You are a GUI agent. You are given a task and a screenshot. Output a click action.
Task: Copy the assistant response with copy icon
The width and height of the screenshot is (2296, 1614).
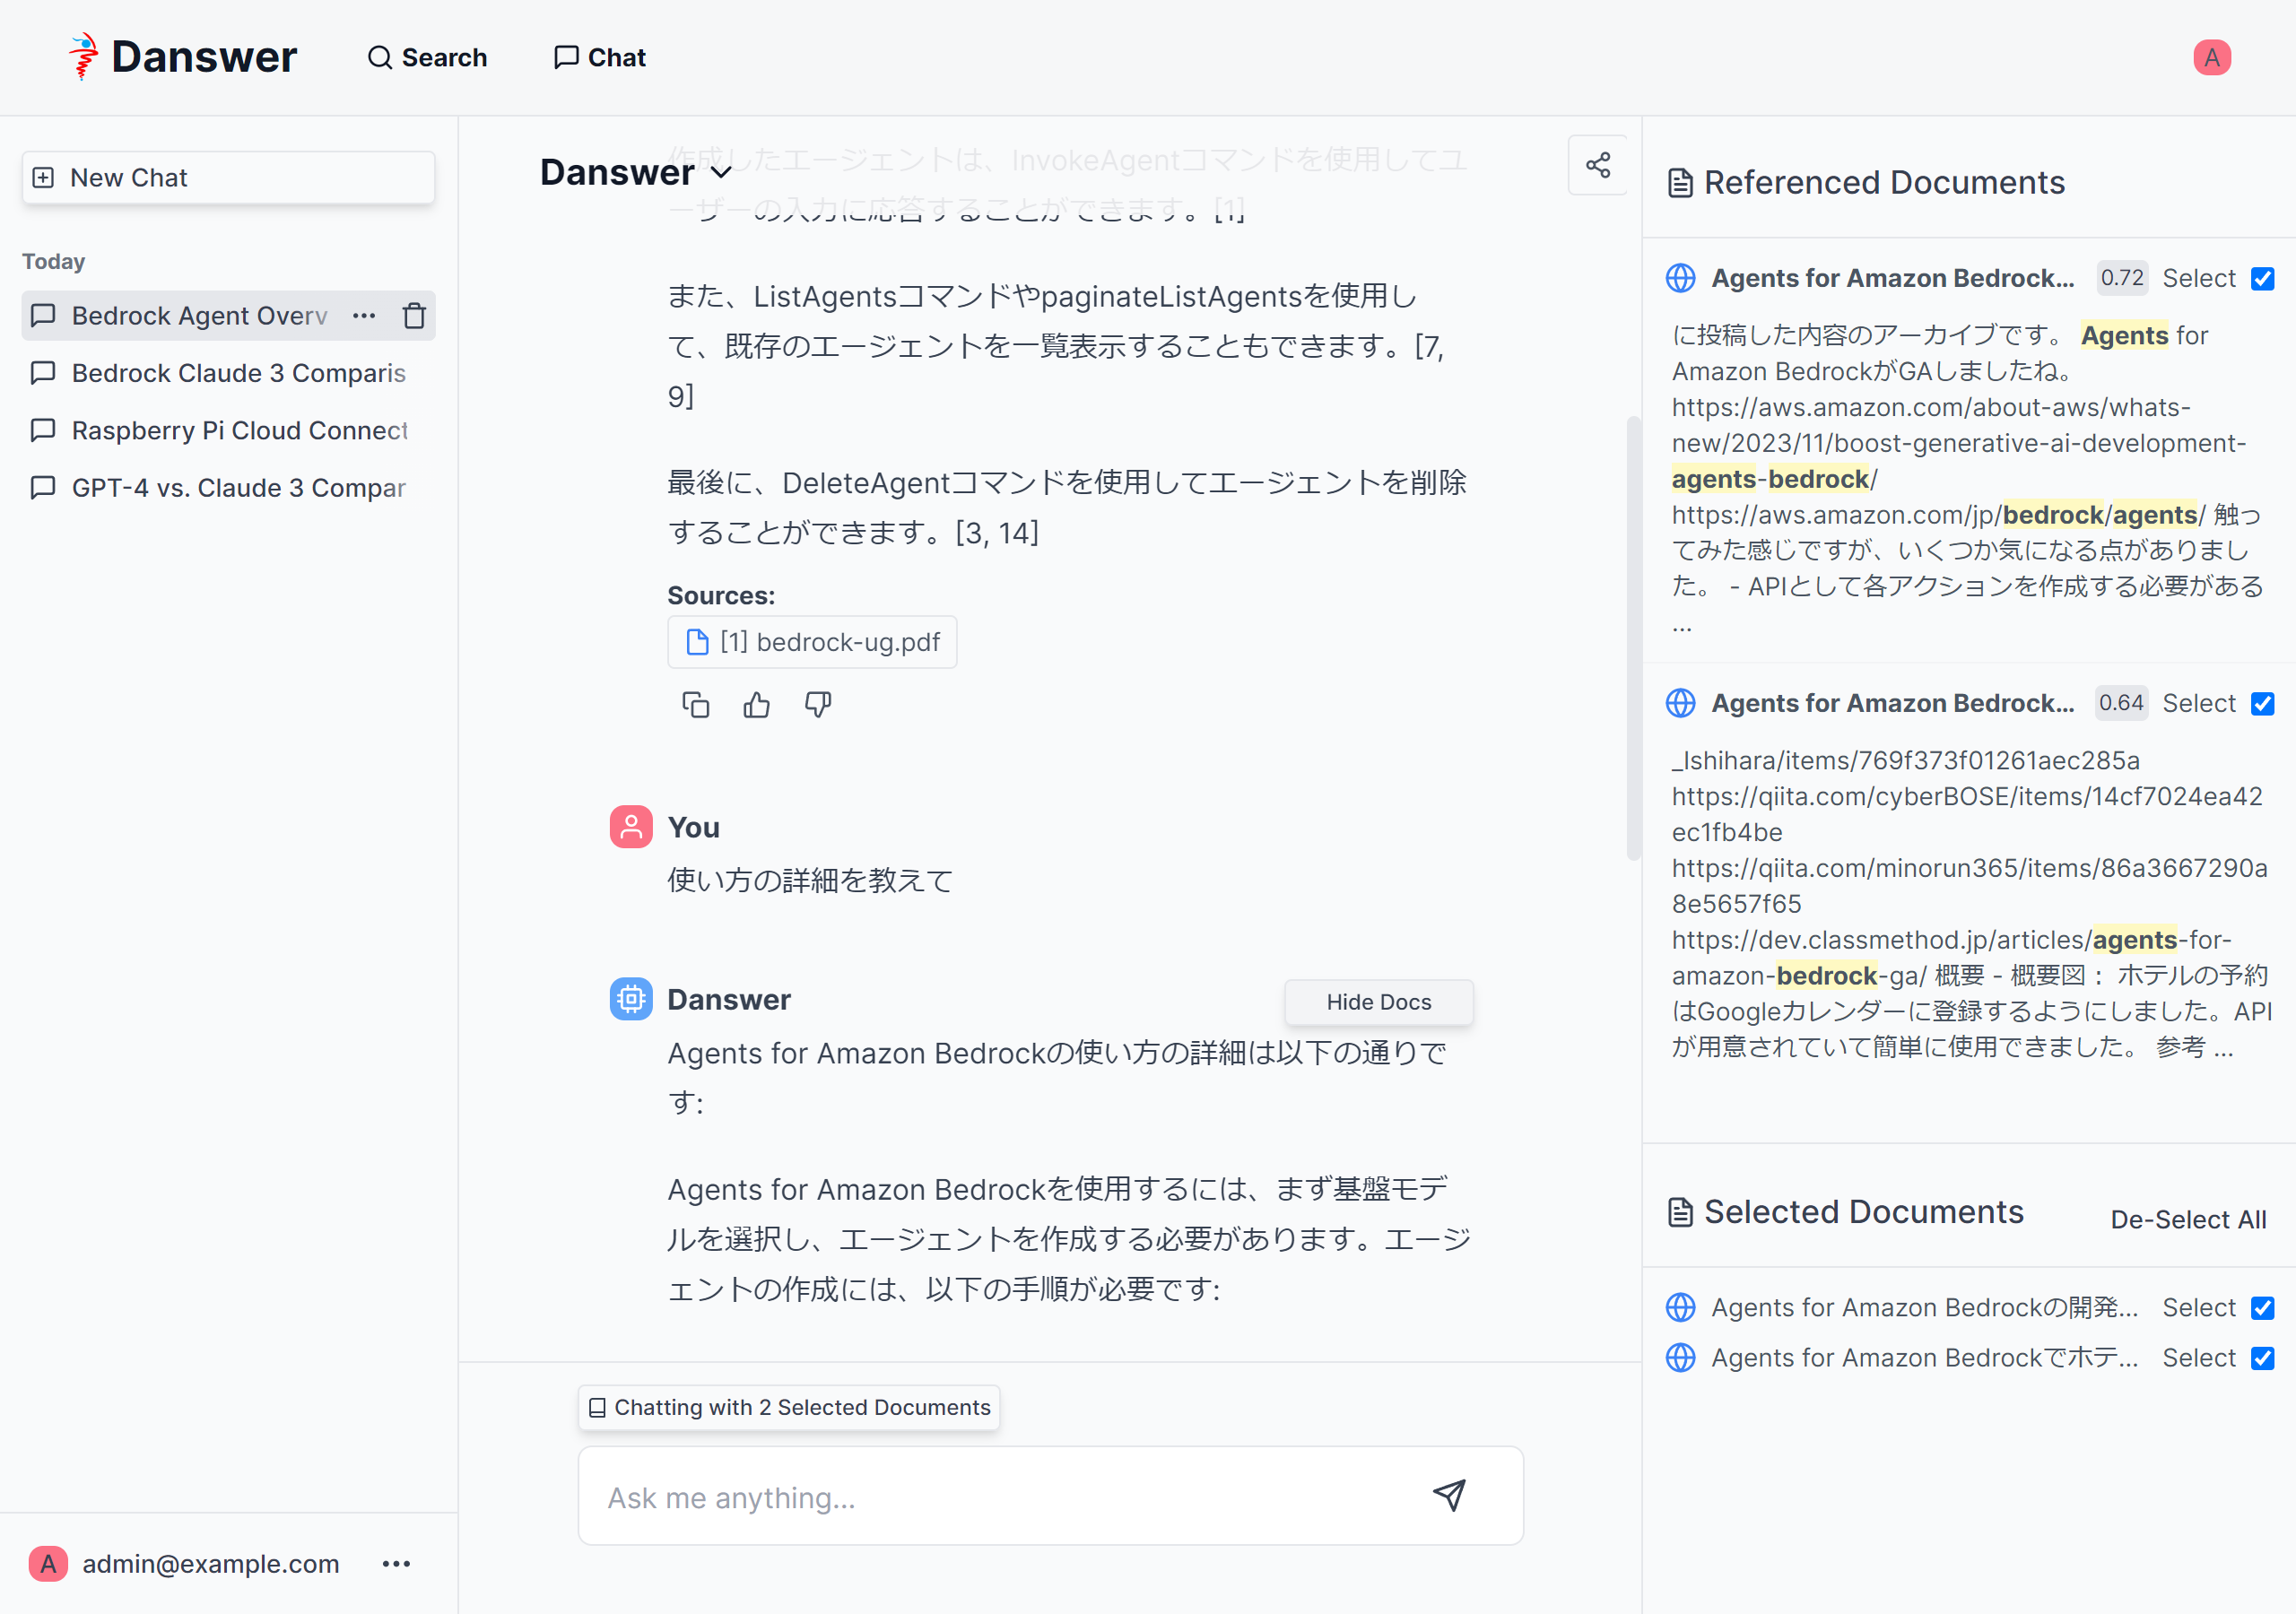[x=695, y=705]
